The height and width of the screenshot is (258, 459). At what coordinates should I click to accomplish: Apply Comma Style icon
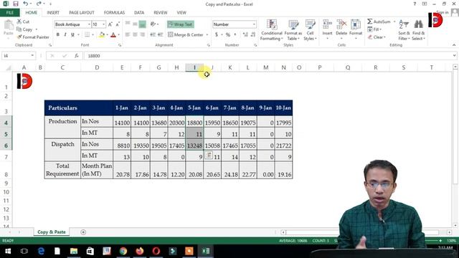tap(235, 35)
